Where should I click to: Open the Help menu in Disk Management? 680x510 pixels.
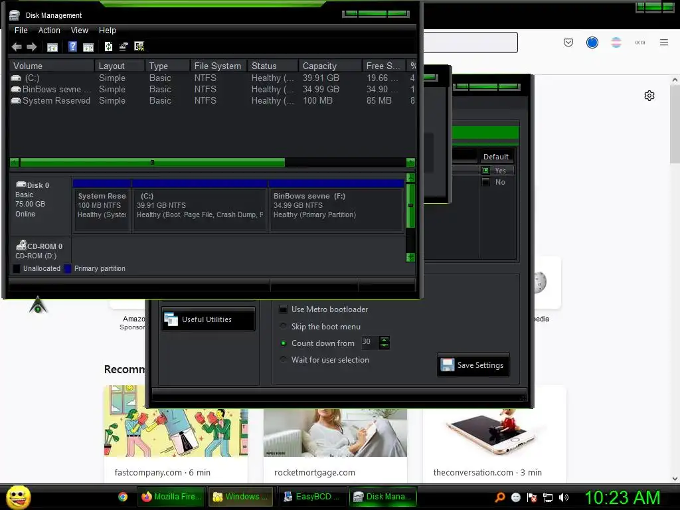point(107,31)
